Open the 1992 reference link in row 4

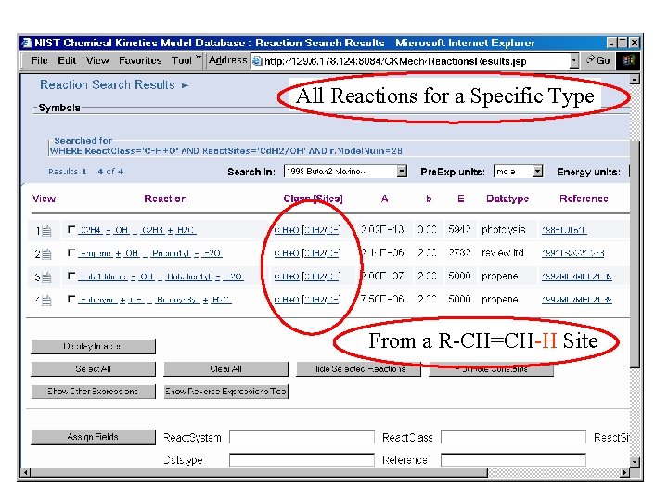click(x=577, y=300)
